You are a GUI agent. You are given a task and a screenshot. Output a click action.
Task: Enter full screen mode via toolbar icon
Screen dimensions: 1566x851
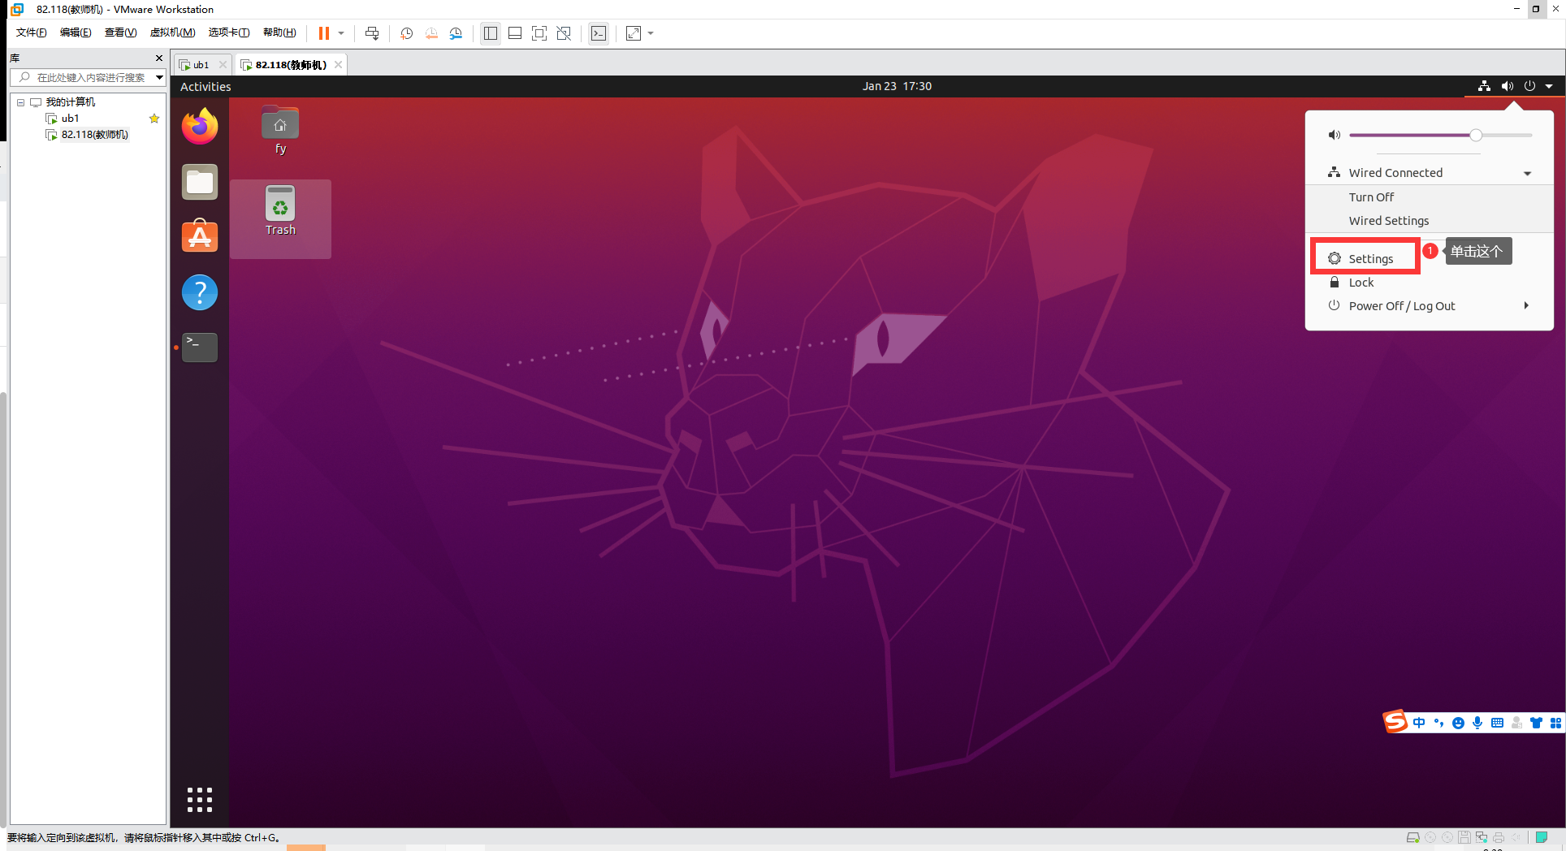tap(539, 33)
